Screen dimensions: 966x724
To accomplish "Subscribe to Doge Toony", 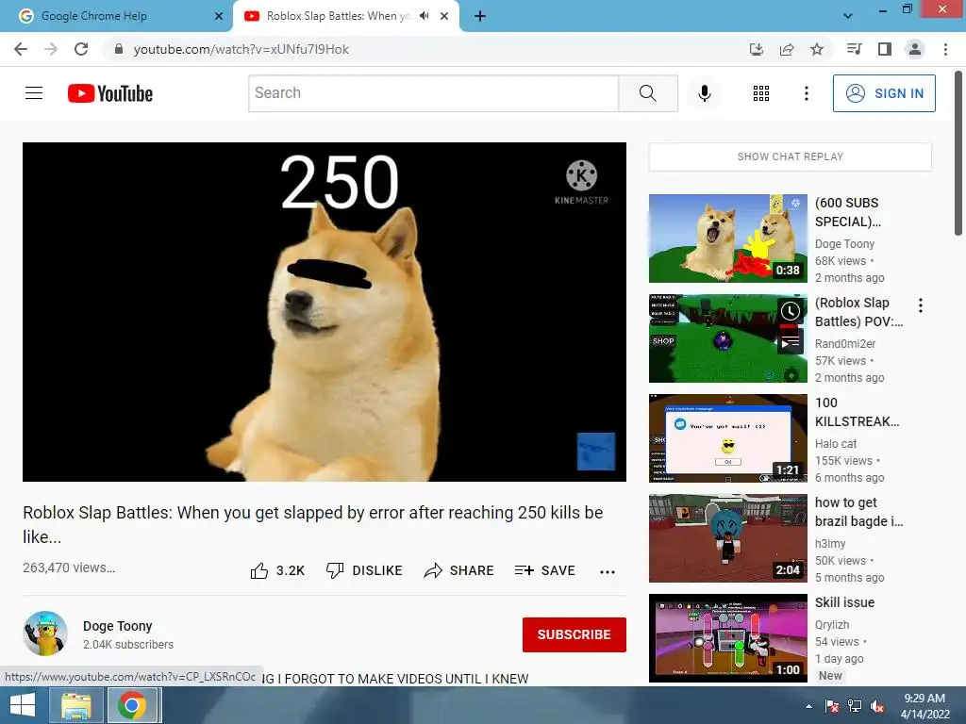I will pos(575,634).
